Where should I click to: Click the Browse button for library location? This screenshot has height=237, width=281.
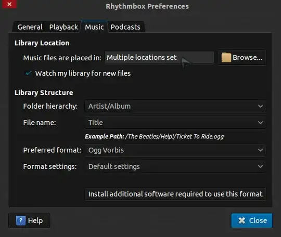(242, 58)
